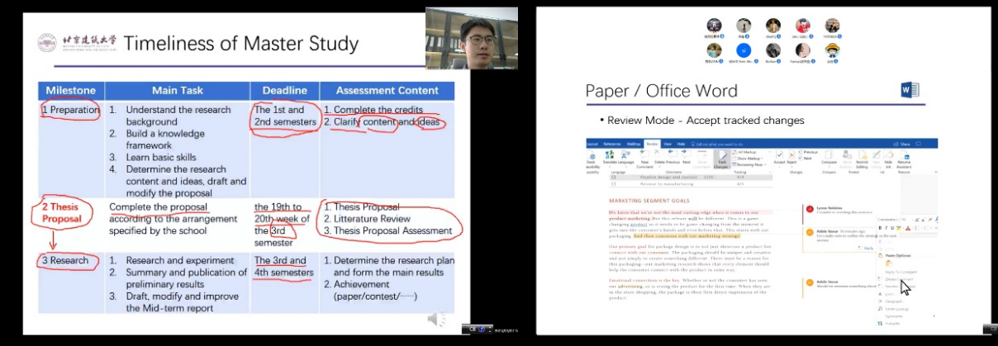
Task: Tick checkbox beside Finalize design and content
Action: [x=613, y=178]
